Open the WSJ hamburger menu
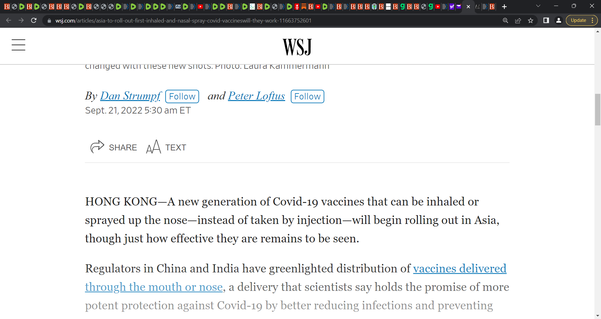Image resolution: width=601 pixels, height=319 pixels. (18, 45)
